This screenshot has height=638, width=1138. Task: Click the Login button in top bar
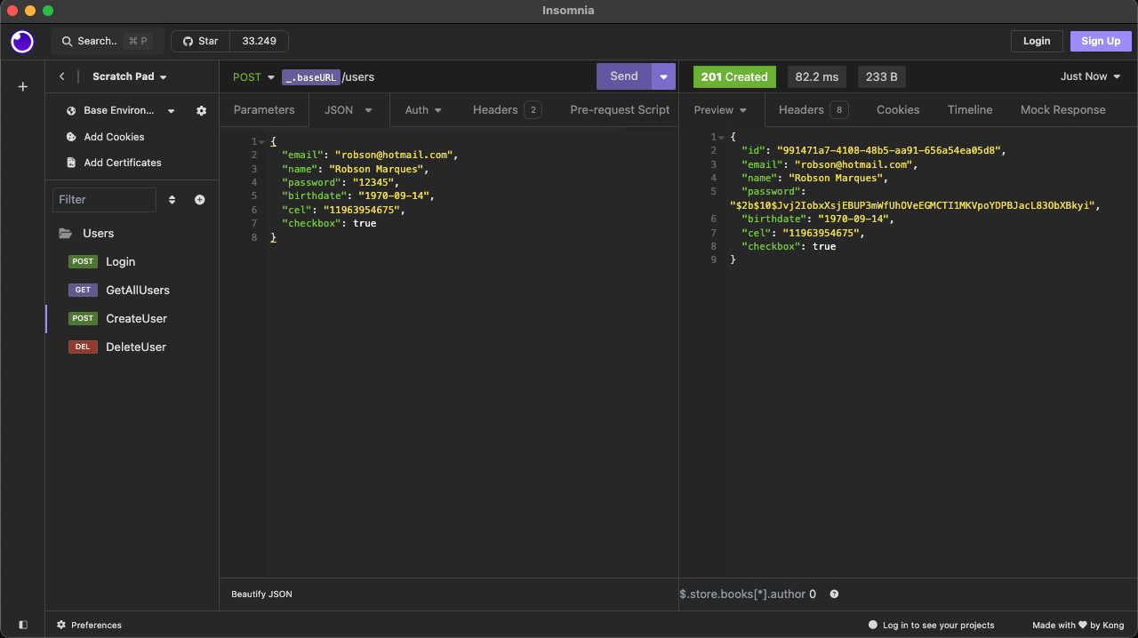pyautogui.click(x=1037, y=41)
